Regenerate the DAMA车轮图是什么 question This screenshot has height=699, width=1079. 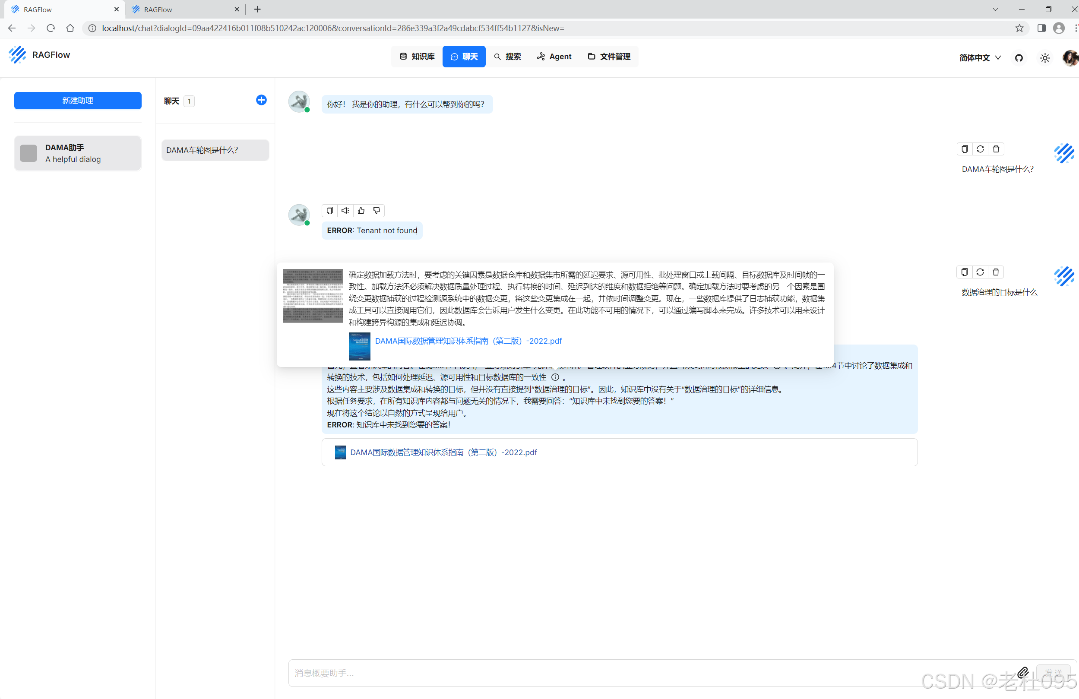[x=980, y=149]
